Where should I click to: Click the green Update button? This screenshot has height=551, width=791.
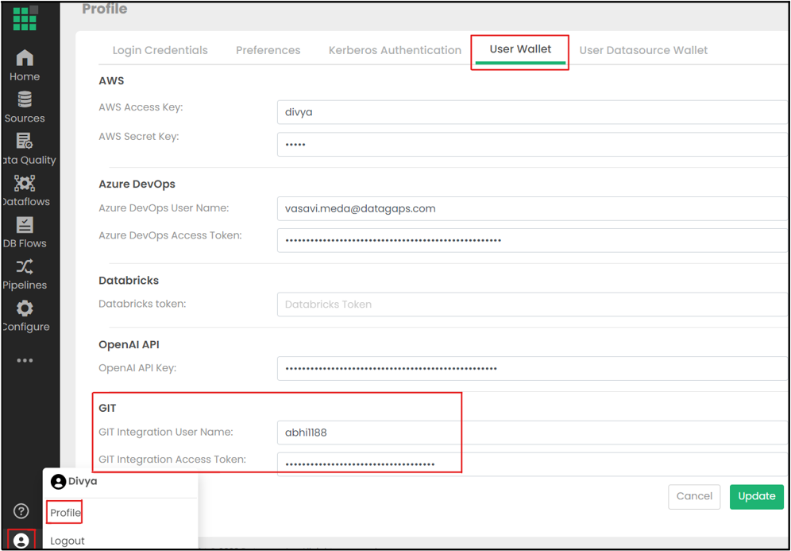pos(756,496)
